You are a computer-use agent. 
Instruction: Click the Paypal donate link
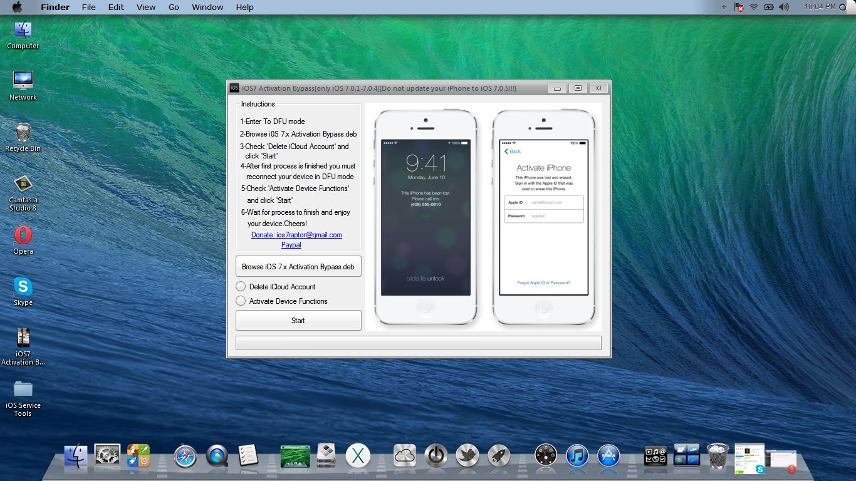(291, 245)
